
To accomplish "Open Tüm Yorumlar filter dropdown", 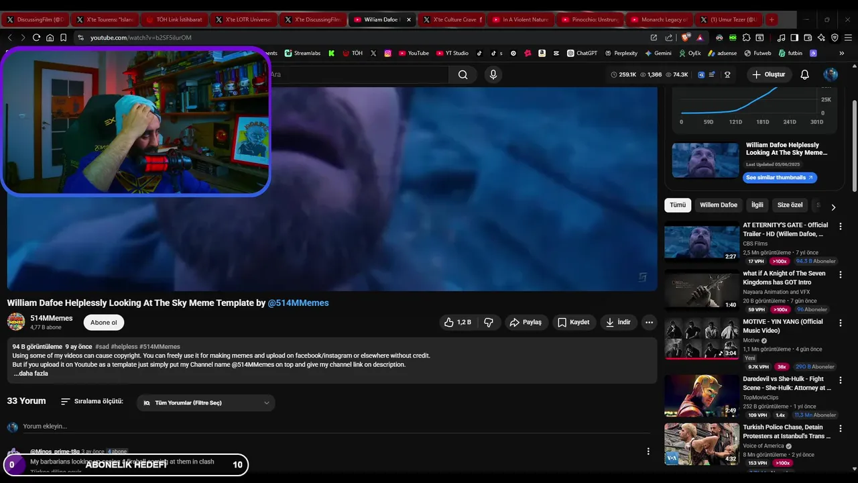I will coord(206,402).
